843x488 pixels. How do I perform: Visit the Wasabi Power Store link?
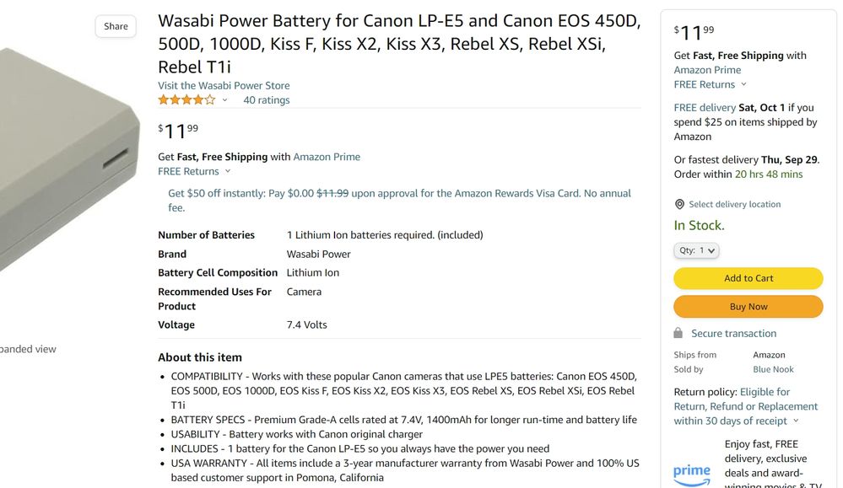click(224, 85)
